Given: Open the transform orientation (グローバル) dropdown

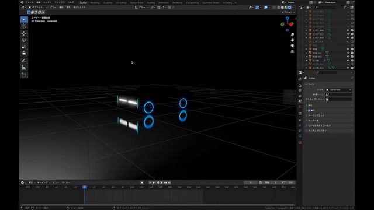Looking at the screenshot, I should tap(141, 8).
